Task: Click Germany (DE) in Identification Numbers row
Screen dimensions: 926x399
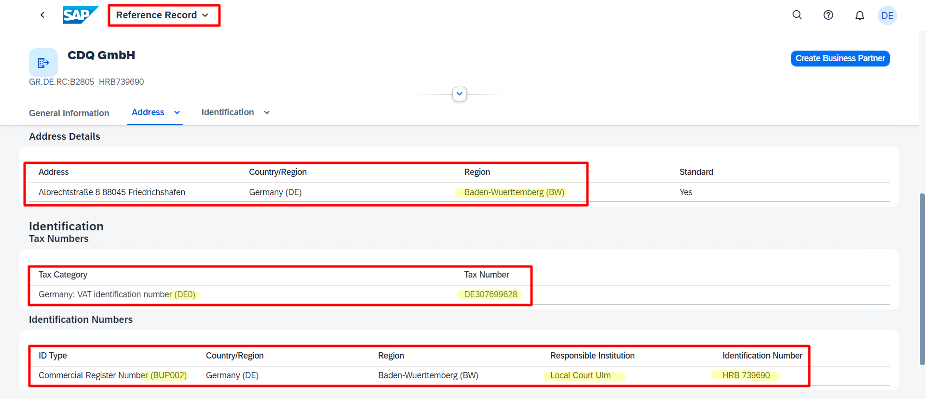Action: coord(232,375)
